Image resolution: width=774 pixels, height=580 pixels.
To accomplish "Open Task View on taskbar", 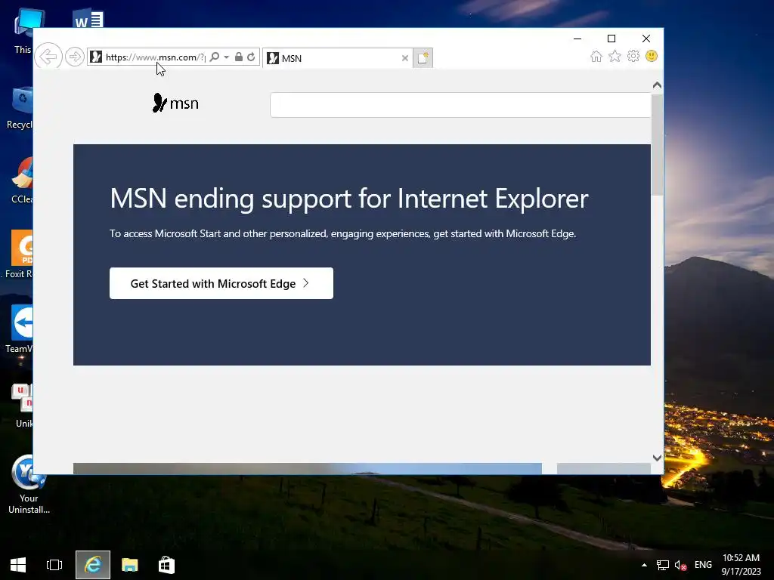I will [54, 565].
